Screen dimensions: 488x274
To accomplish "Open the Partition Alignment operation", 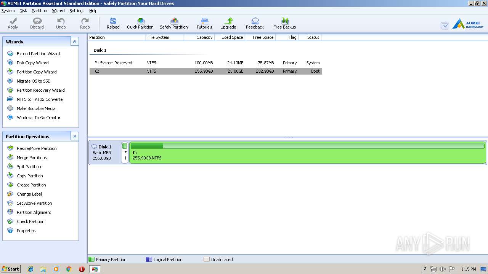I will click(34, 212).
